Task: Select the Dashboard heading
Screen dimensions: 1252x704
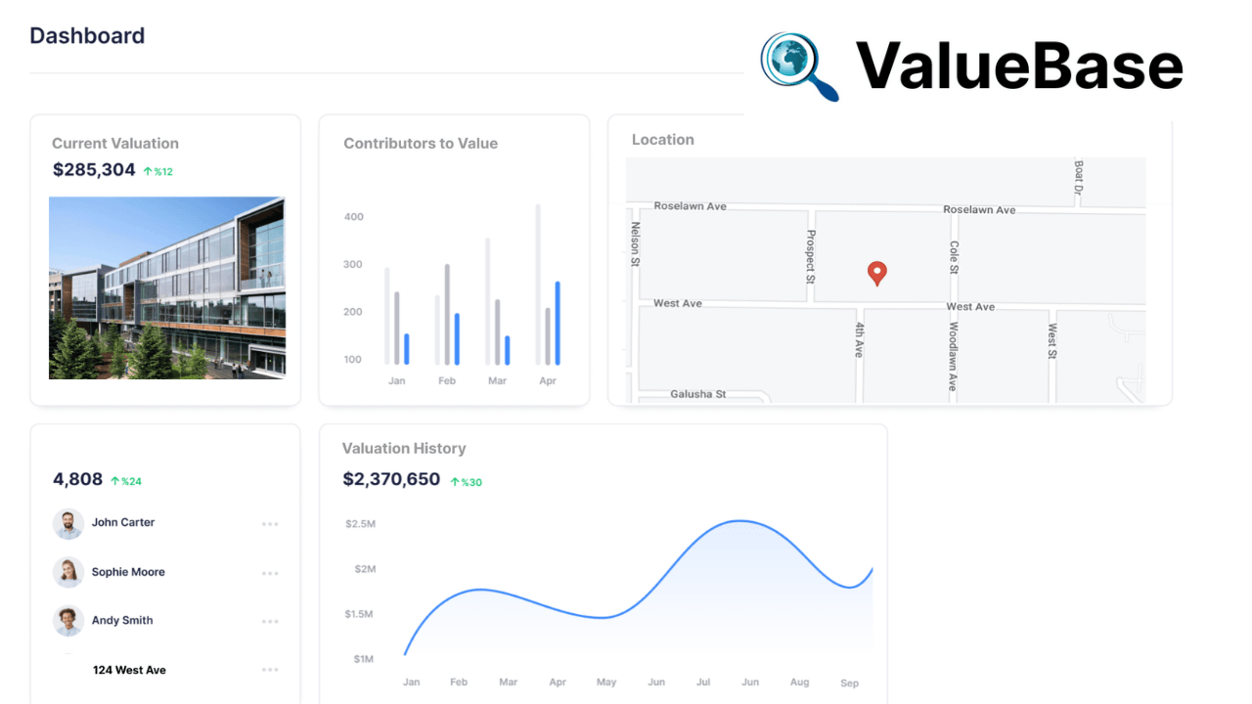Action: click(87, 35)
